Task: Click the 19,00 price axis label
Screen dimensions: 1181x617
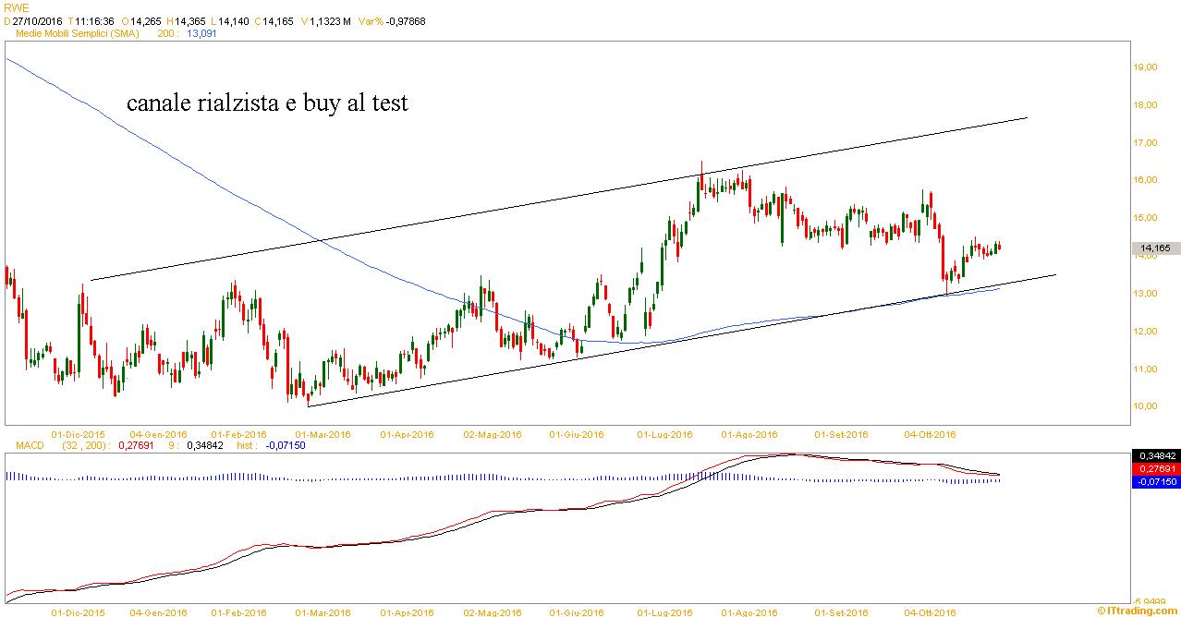Action: point(1146,67)
